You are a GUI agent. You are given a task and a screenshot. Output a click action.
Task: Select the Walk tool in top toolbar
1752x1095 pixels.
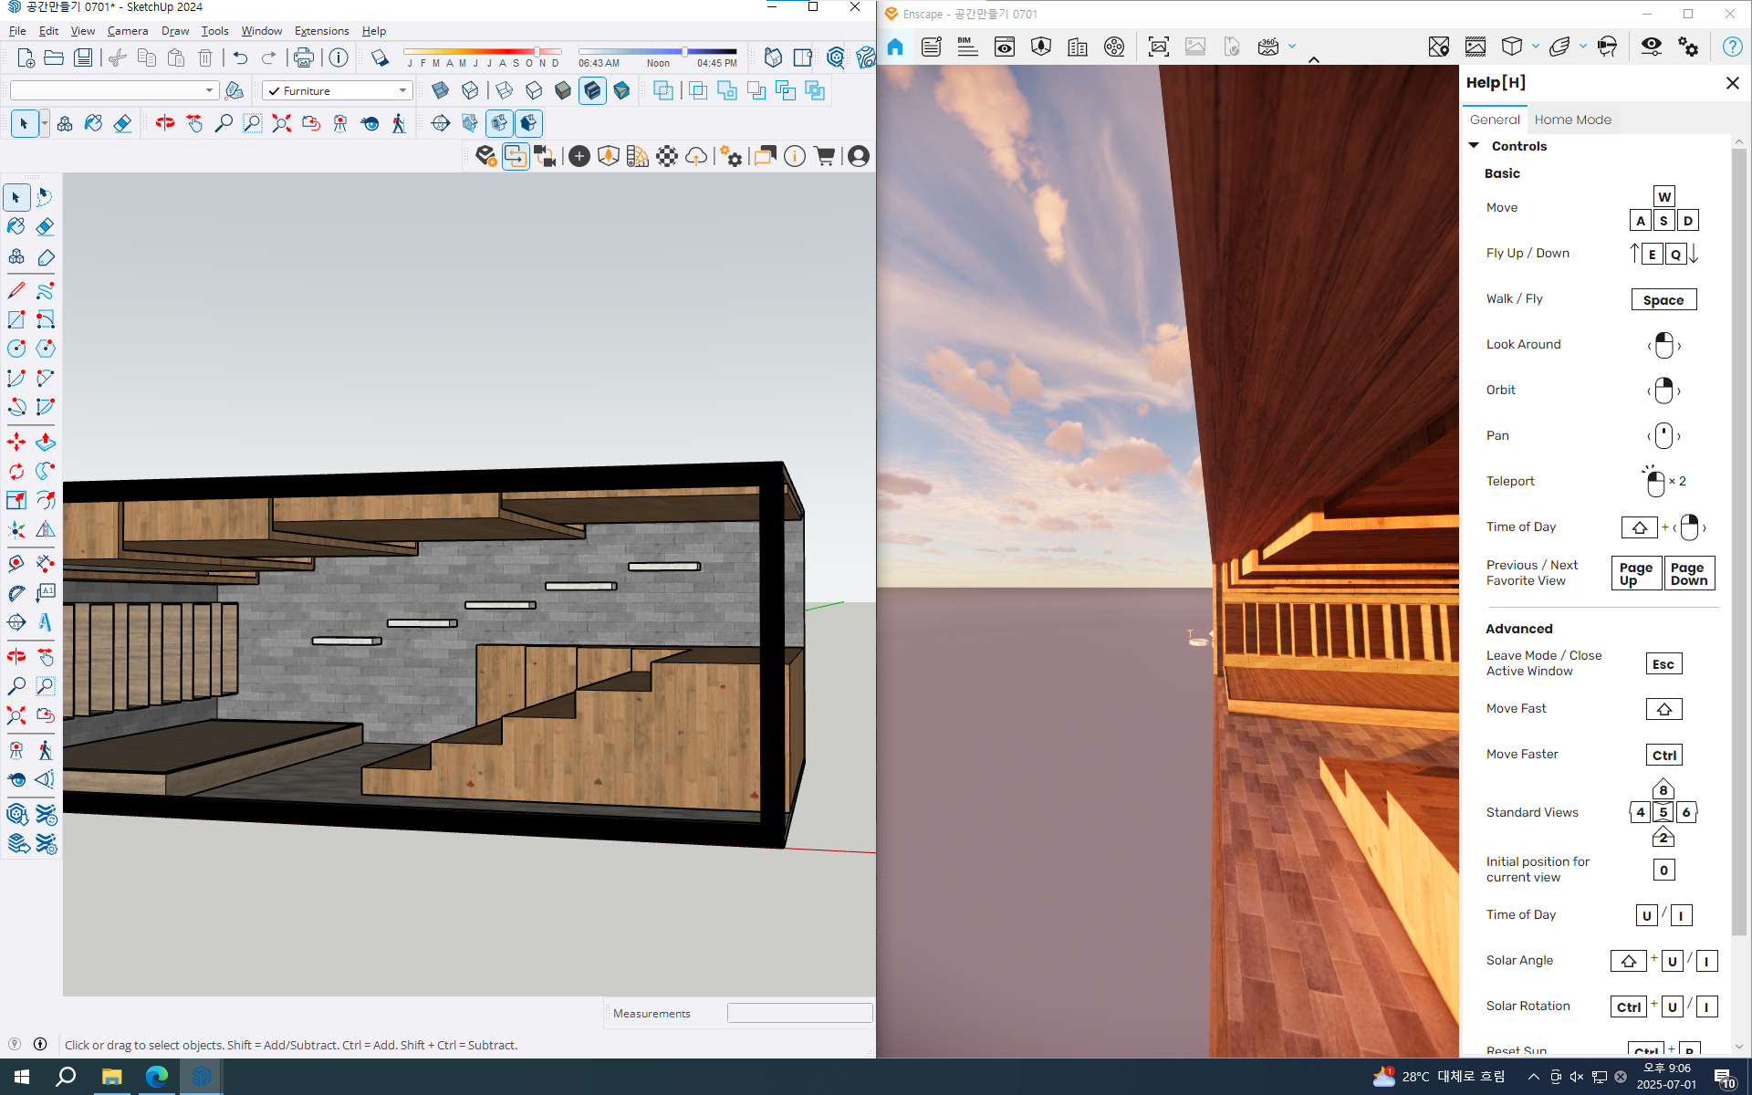pyautogui.click(x=399, y=123)
